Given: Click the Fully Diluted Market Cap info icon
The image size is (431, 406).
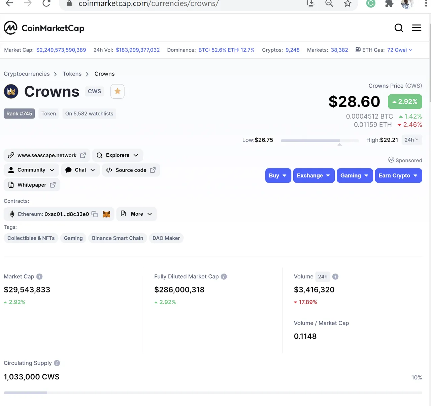Looking at the screenshot, I should point(224,277).
